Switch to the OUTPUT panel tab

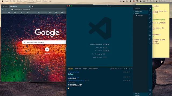coord(85,69)
